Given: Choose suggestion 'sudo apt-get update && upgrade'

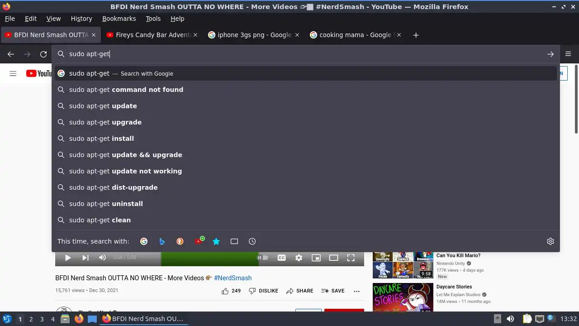Looking at the screenshot, I should [x=305, y=155].
